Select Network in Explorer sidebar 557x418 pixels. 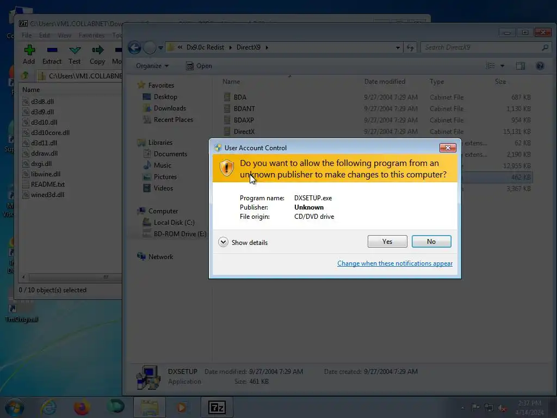(x=155, y=257)
